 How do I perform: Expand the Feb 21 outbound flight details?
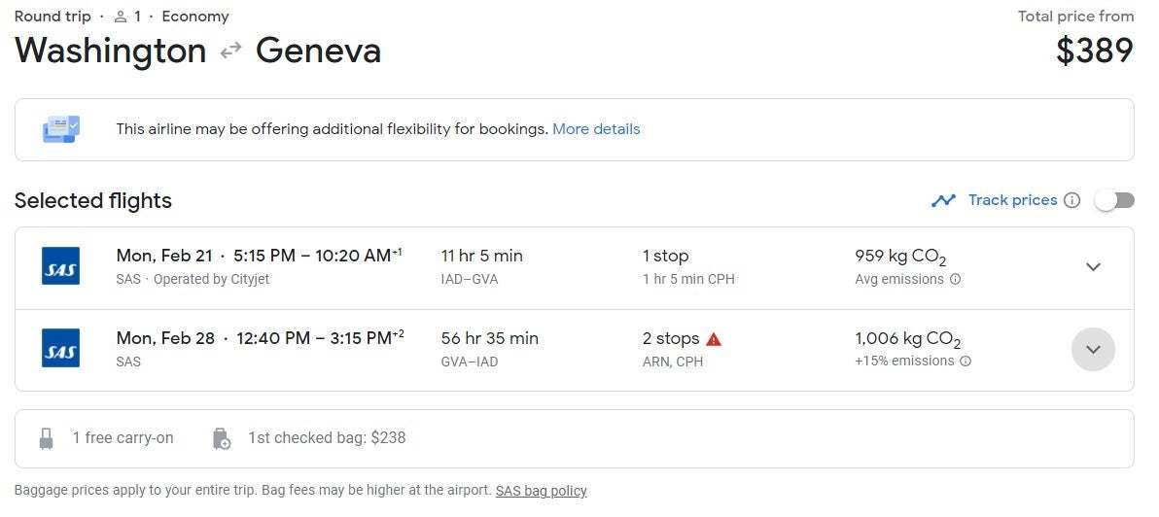tap(1093, 266)
